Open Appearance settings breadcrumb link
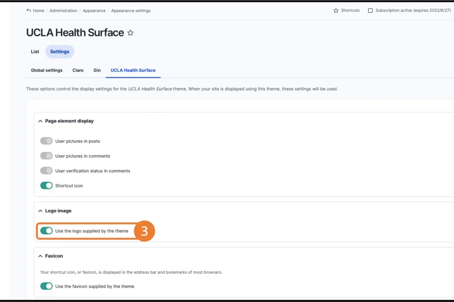Image resolution: width=454 pixels, height=302 pixels. pyautogui.click(x=131, y=11)
